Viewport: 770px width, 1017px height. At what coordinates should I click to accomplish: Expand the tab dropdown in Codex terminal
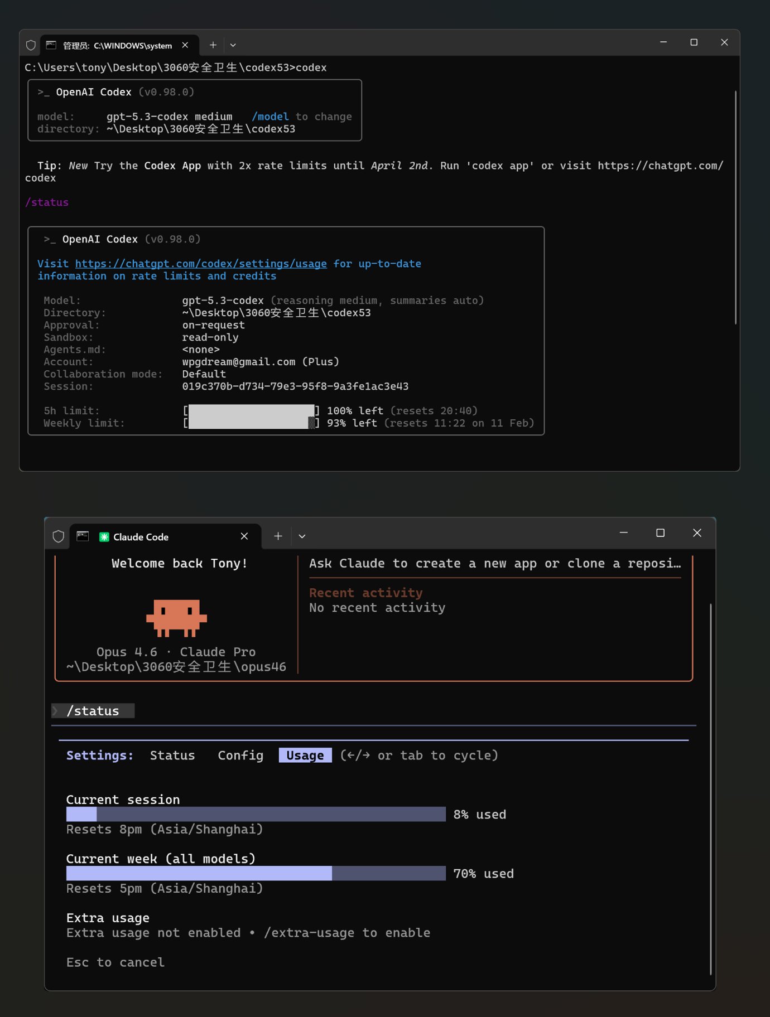tap(233, 45)
